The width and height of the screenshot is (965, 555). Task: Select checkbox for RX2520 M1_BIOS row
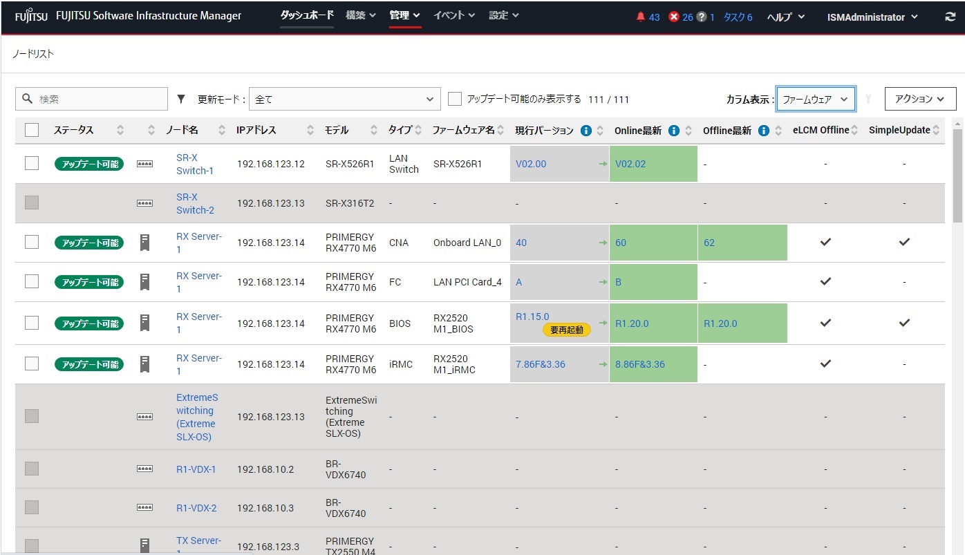point(32,323)
